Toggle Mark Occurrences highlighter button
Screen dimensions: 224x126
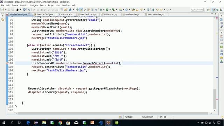(81, 10)
